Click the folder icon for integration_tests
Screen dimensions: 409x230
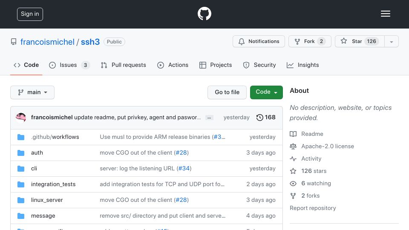click(x=21, y=184)
